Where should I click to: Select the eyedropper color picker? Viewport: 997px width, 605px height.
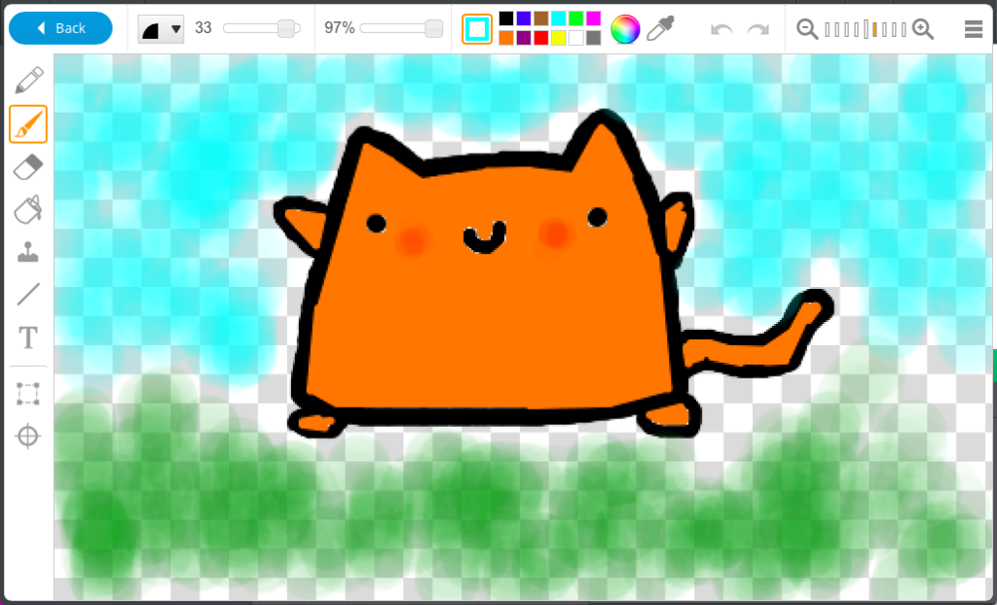(x=661, y=28)
